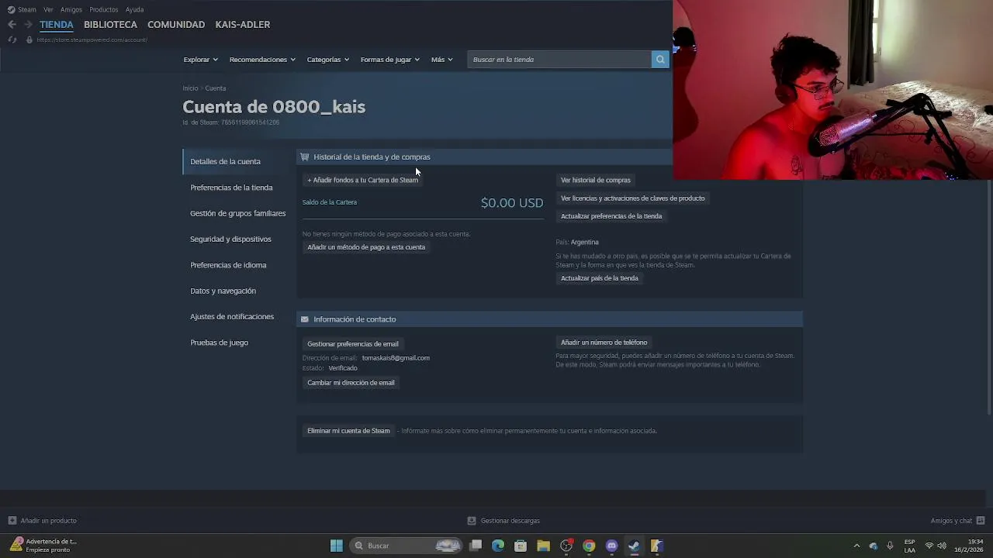
Task: Click the shopping cart icon in Historial header
Action: 304,157
